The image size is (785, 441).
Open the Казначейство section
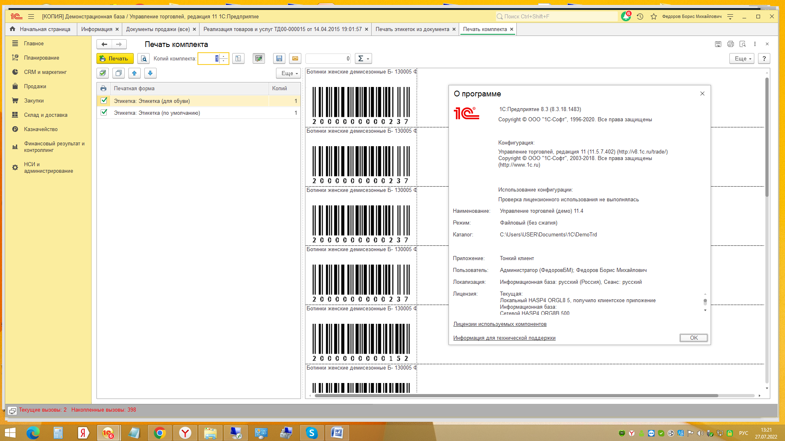pos(40,129)
